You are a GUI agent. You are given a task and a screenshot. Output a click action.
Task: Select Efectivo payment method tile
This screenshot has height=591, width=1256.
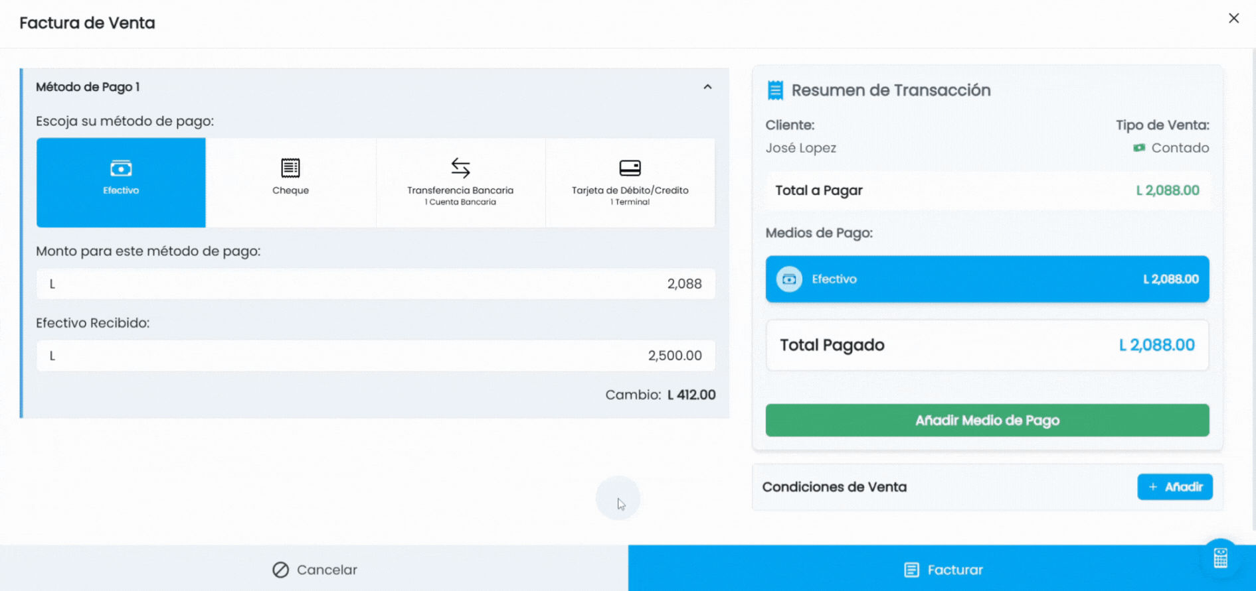pos(121,182)
